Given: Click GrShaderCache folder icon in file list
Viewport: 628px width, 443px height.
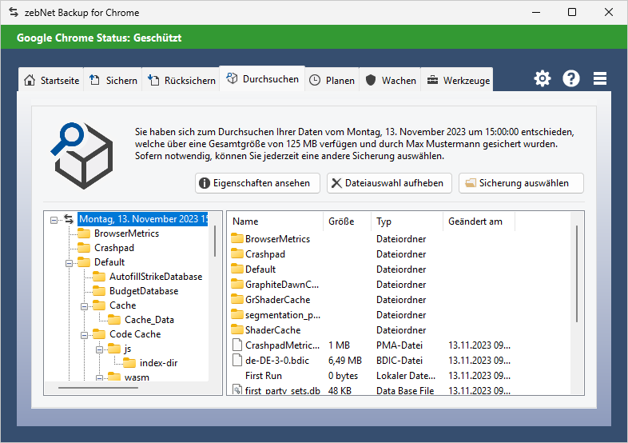Looking at the screenshot, I should pos(237,300).
